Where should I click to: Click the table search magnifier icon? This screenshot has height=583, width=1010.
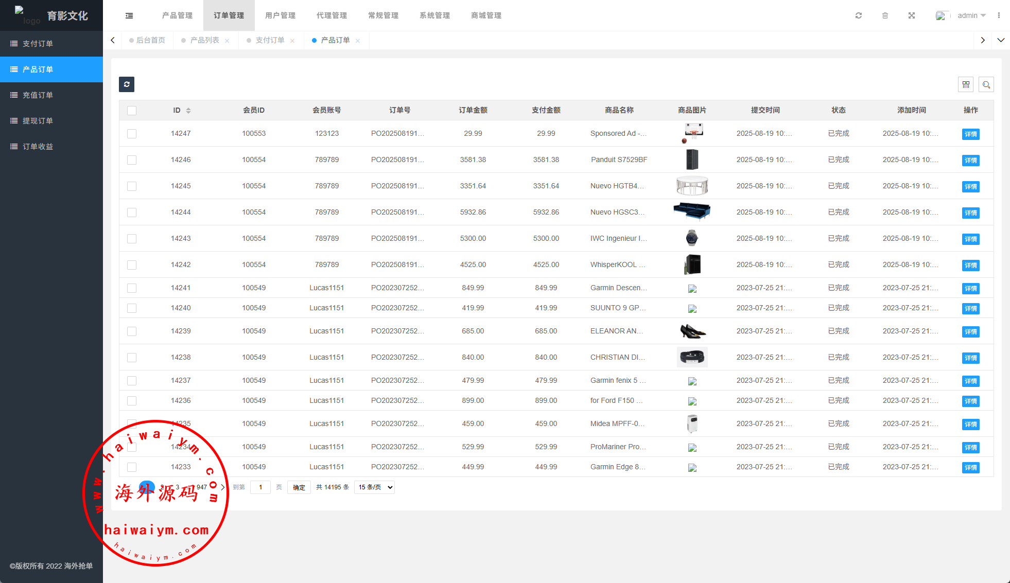[986, 84]
